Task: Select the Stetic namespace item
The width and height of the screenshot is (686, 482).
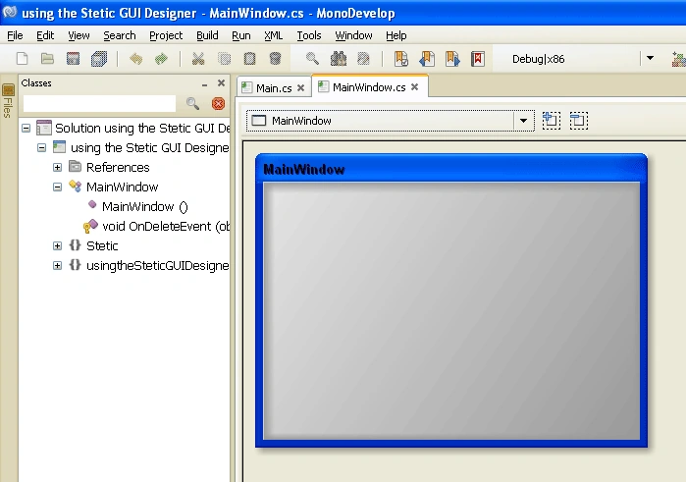Action: 102,245
